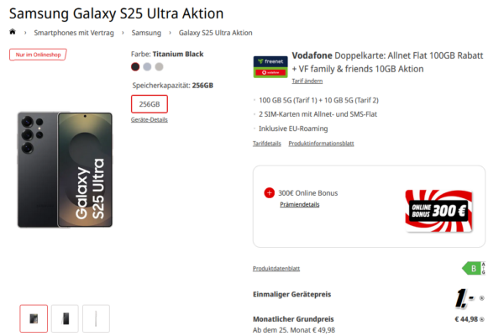This screenshot has width=504, height=336.
Task: Select the second phone back view thumbnail
Action: [x=65, y=318]
